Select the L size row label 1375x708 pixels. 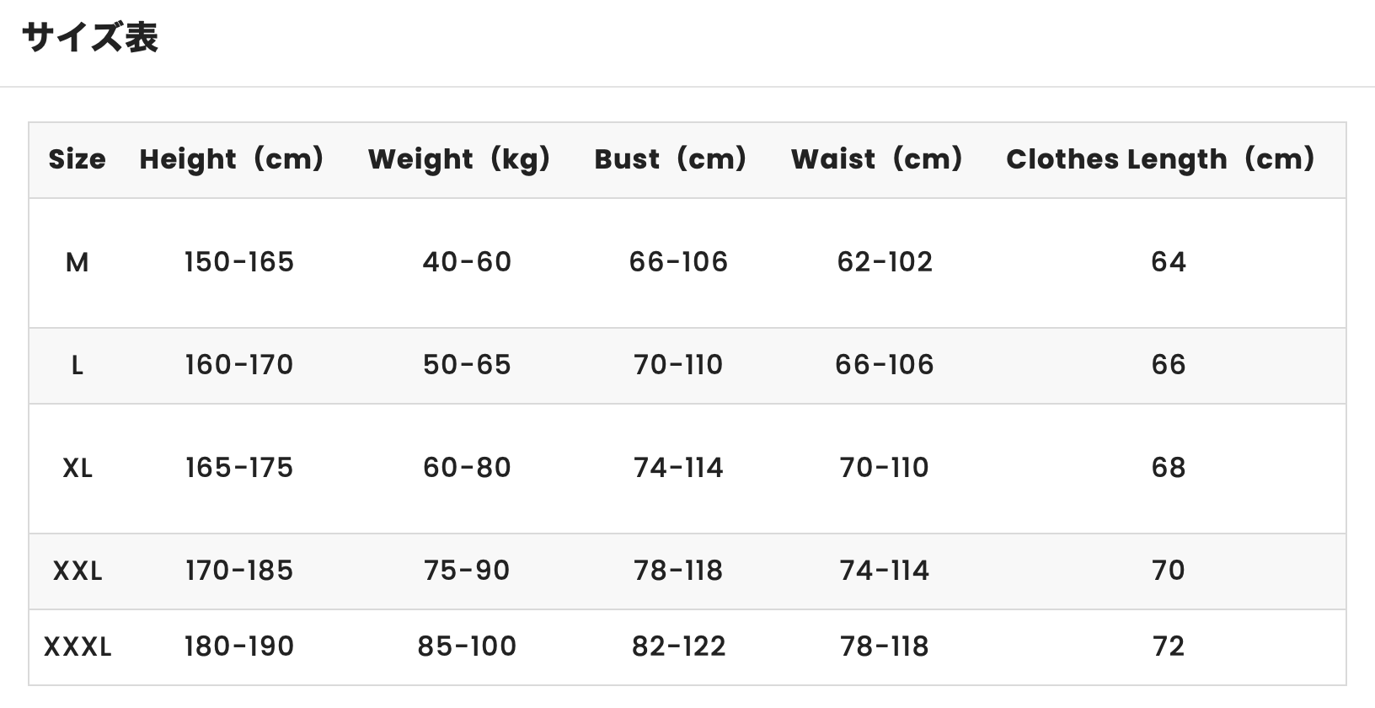tap(77, 366)
